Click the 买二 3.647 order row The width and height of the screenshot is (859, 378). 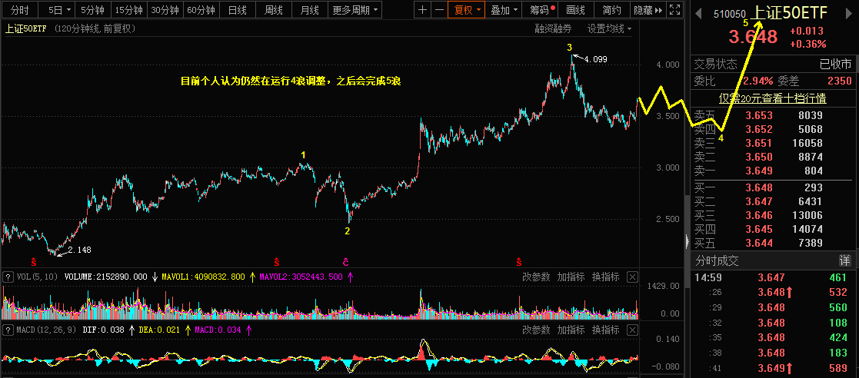(x=774, y=201)
